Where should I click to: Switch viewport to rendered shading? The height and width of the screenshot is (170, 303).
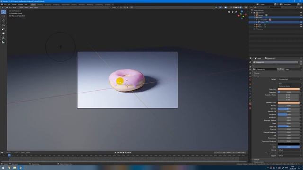[241, 8]
